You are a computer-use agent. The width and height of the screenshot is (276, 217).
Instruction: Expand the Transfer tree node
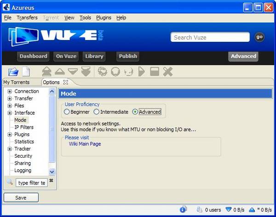pyautogui.click(x=10, y=98)
